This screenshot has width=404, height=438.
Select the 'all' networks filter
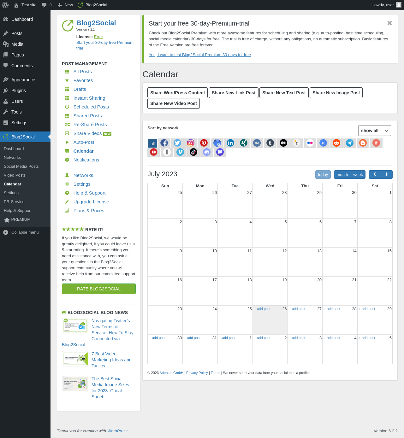(x=153, y=143)
